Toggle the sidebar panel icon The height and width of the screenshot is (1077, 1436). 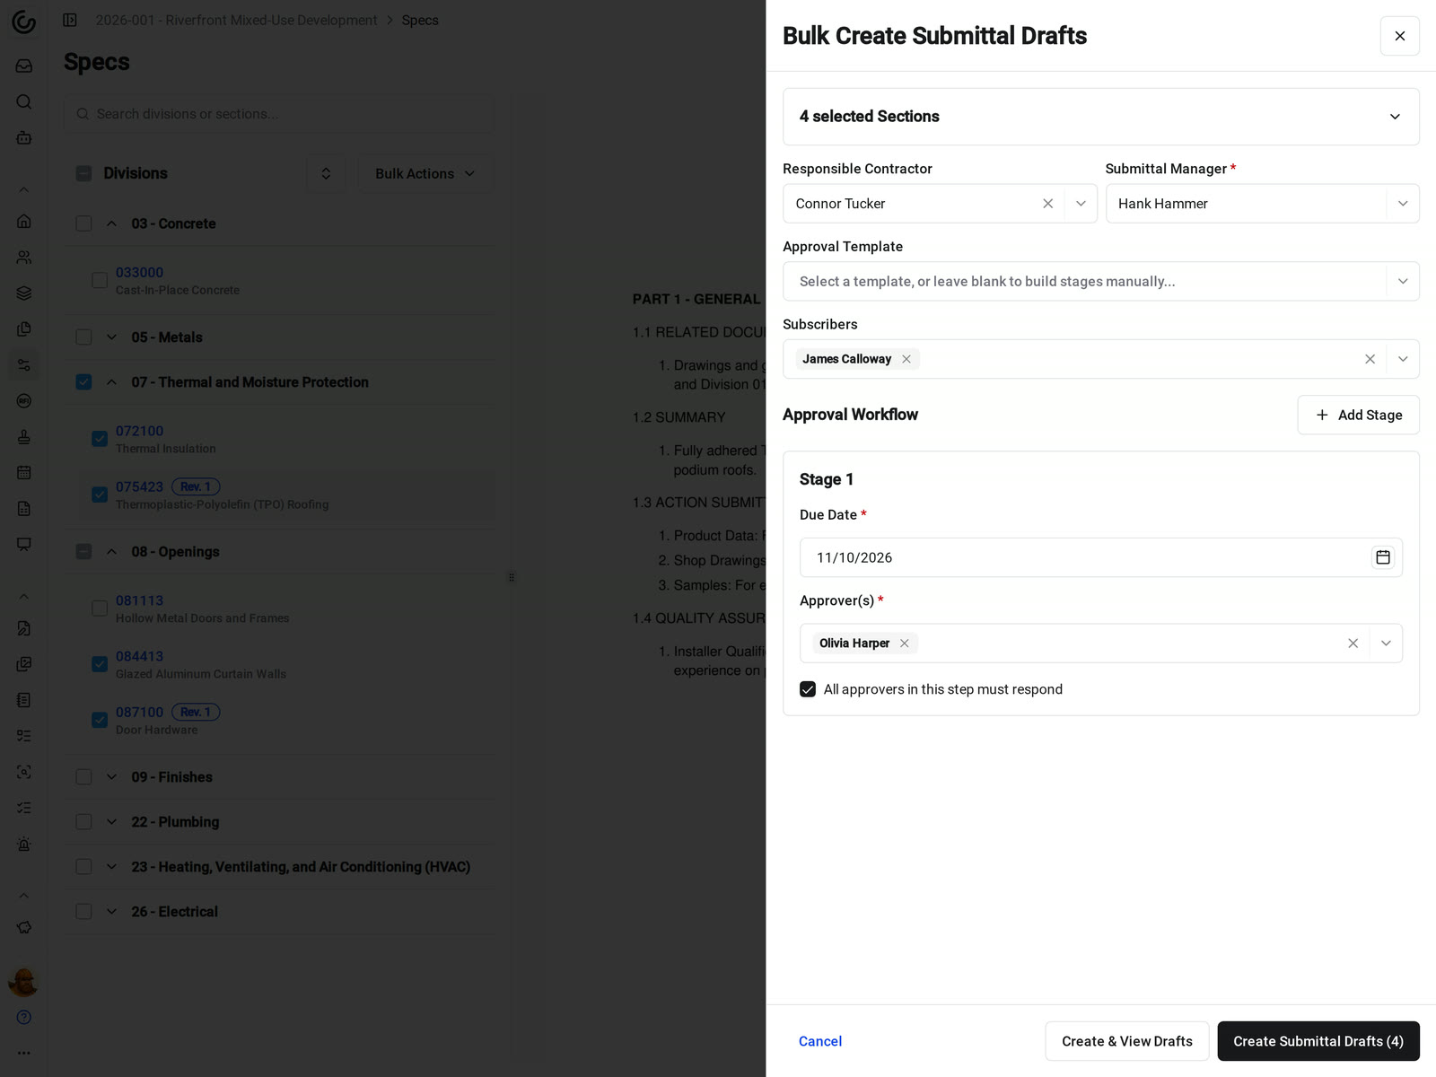click(x=70, y=20)
